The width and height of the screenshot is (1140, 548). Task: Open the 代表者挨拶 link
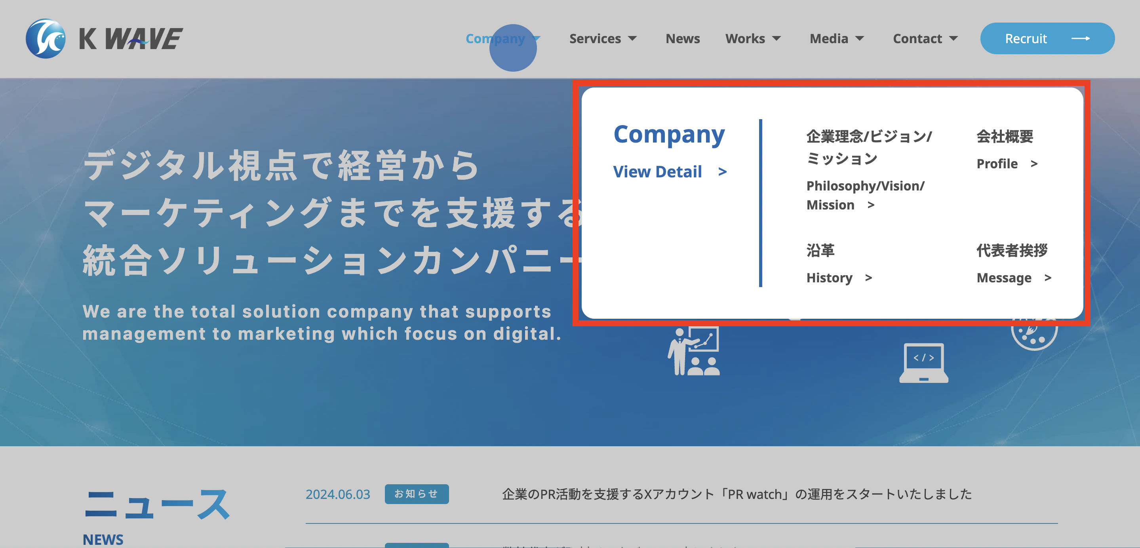coord(1012,250)
